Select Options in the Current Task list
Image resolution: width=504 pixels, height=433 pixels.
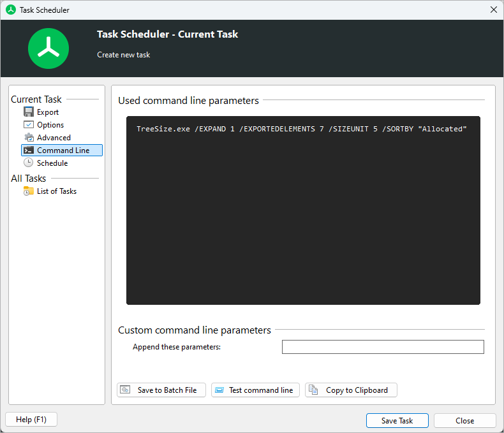coord(50,125)
